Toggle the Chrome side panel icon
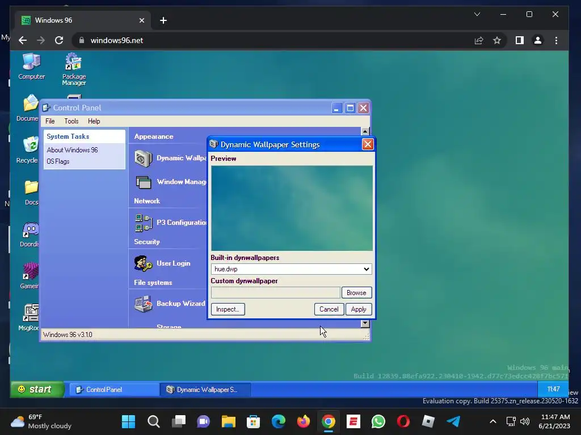The width and height of the screenshot is (581, 435). 520,40
